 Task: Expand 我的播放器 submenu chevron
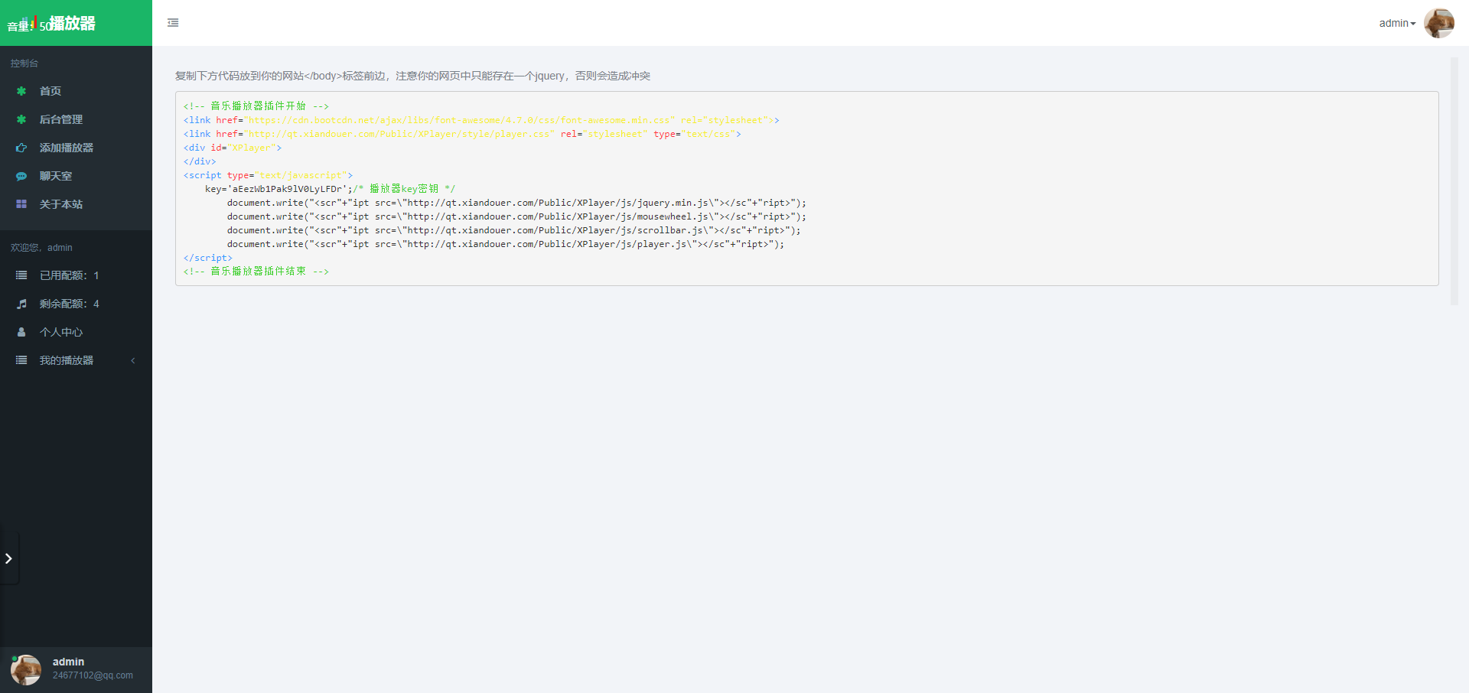pyautogui.click(x=133, y=360)
